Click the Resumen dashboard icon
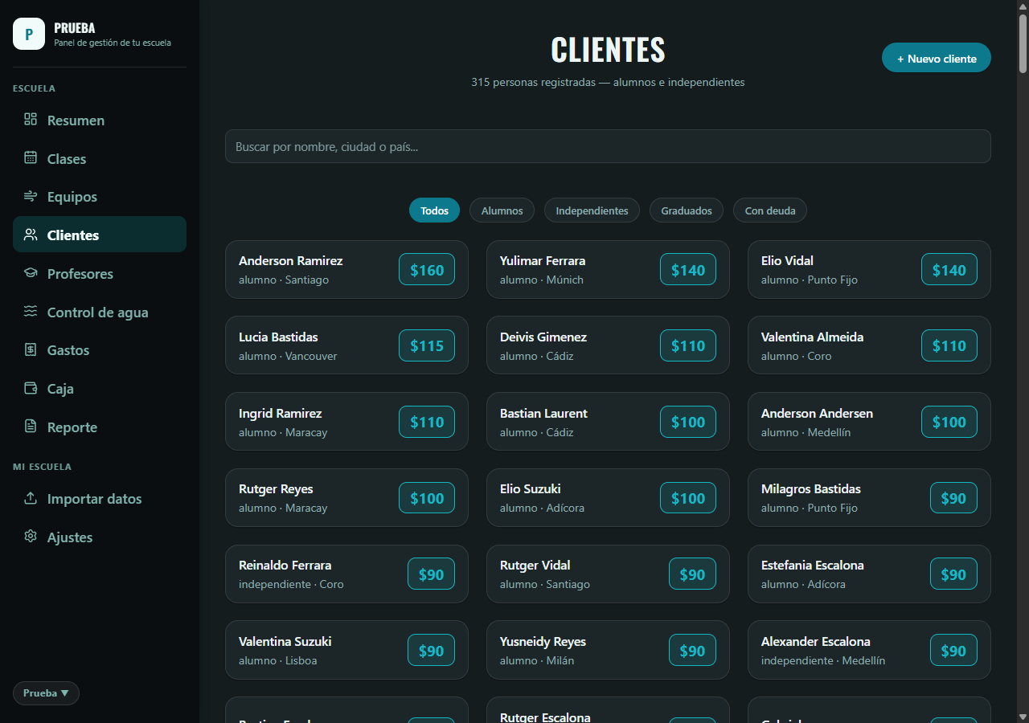The width and height of the screenshot is (1029, 723). point(31,120)
